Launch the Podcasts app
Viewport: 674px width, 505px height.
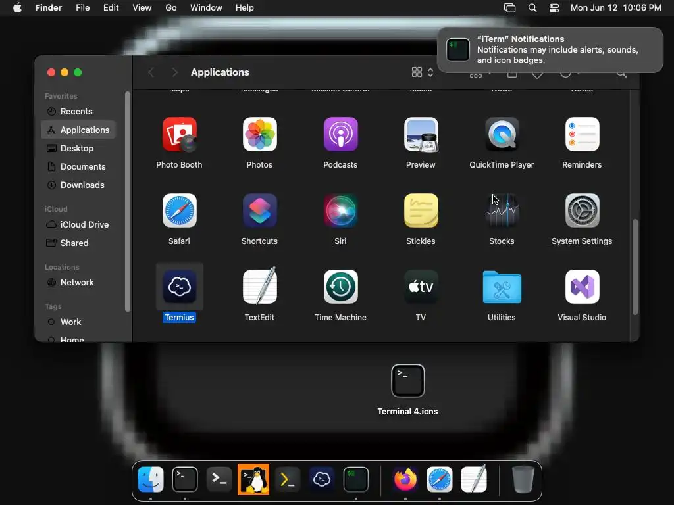click(x=340, y=134)
